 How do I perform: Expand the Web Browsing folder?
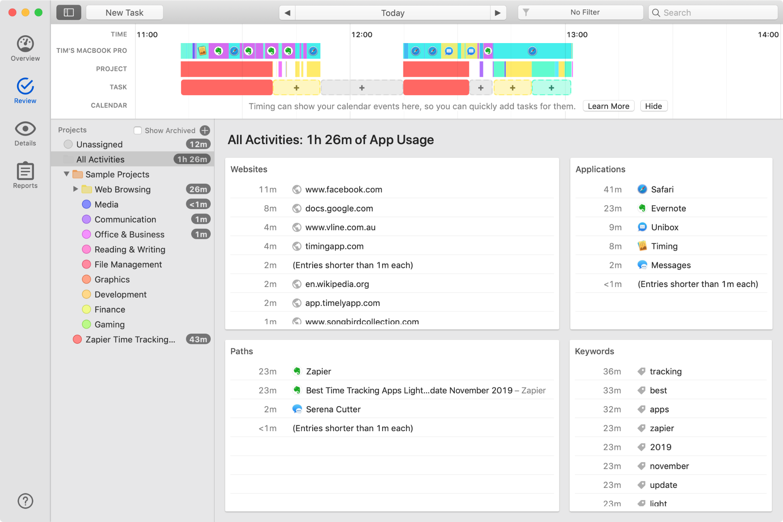tap(76, 189)
